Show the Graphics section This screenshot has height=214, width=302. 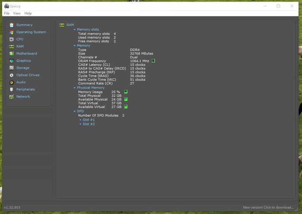[23, 61]
